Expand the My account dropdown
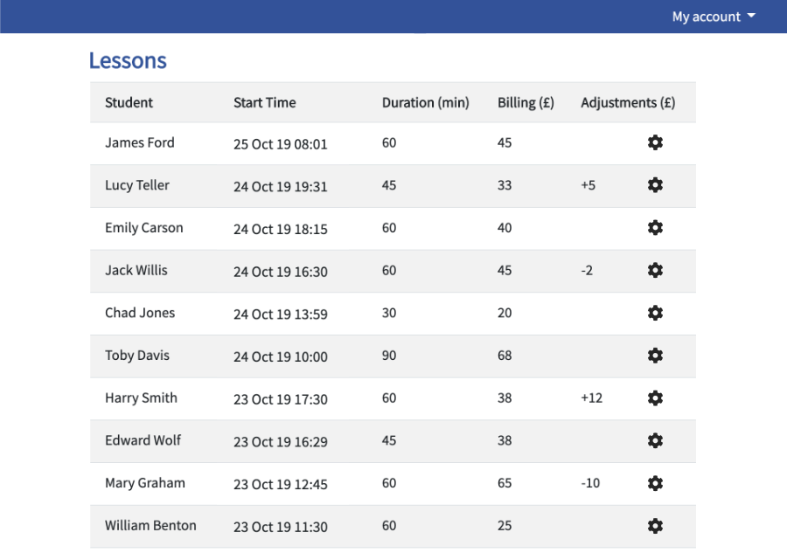Viewport: 787px width, 553px height. coord(714,17)
